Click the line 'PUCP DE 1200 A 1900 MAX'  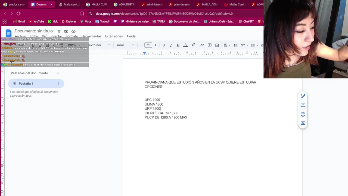(x=166, y=117)
